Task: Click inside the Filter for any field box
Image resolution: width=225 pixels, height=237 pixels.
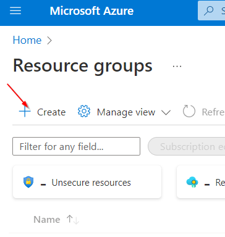Action: (76, 146)
